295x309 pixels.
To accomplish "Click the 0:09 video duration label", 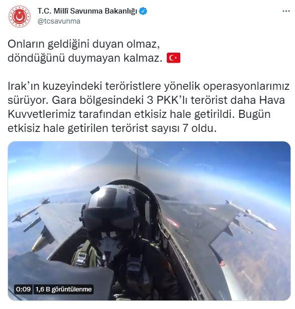I will pos(24,289).
